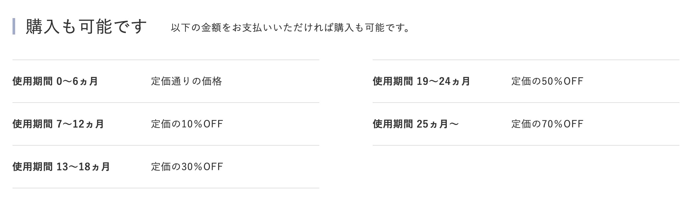688x215 pixels.
Task: Click the '定価の50%OFF' value
Action: (547, 81)
